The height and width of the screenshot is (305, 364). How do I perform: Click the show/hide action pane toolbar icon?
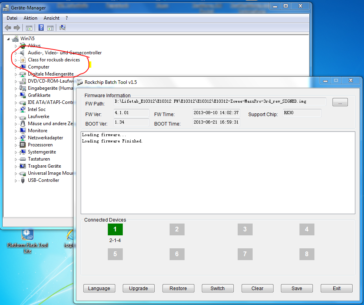[50, 28]
